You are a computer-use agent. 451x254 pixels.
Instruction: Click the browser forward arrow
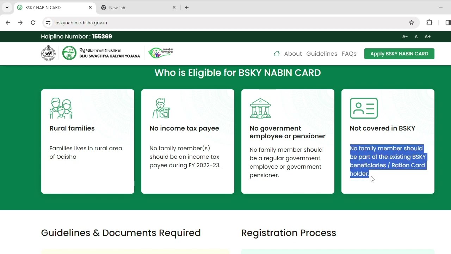pos(20,23)
